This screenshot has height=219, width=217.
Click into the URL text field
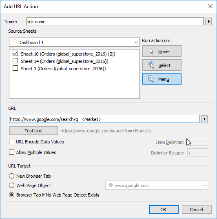tap(104, 119)
